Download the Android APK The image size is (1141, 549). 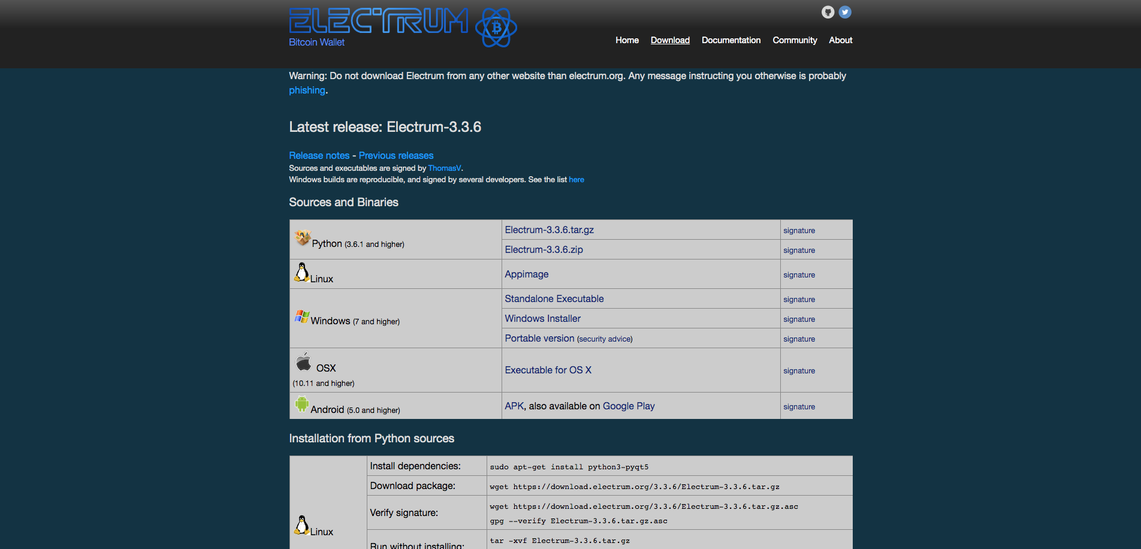coord(514,406)
